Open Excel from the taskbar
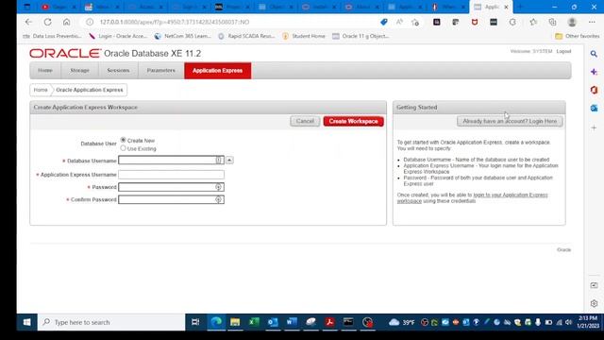The image size is (604, 340). click(x=254, y=322)
